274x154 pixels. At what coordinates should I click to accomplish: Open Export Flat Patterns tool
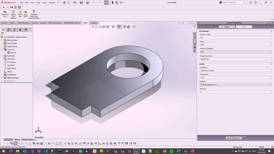[13, 13]
